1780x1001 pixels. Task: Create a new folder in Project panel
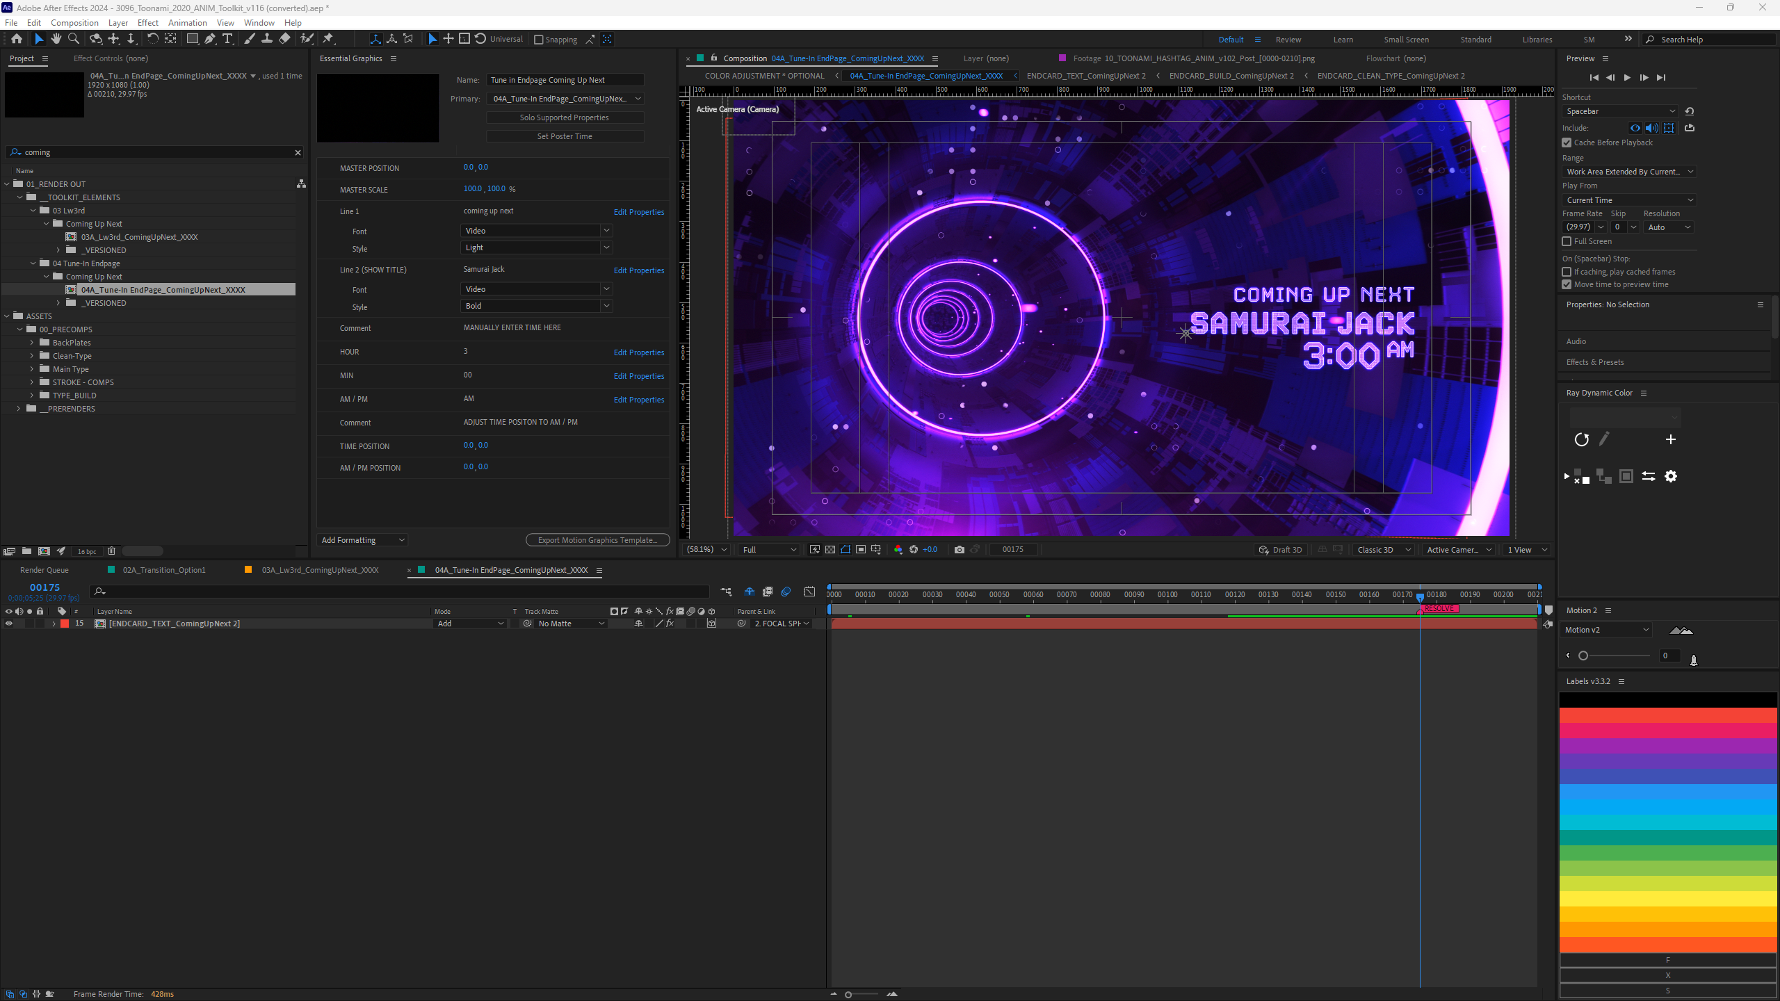coord(26,551)
